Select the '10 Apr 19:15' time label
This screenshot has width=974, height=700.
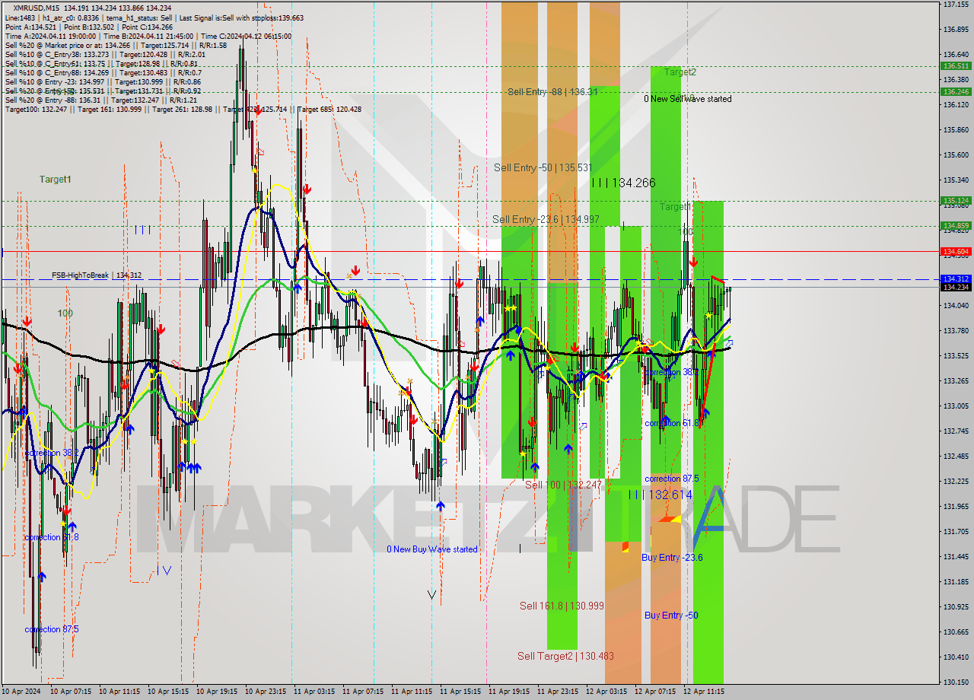[217, 692]
